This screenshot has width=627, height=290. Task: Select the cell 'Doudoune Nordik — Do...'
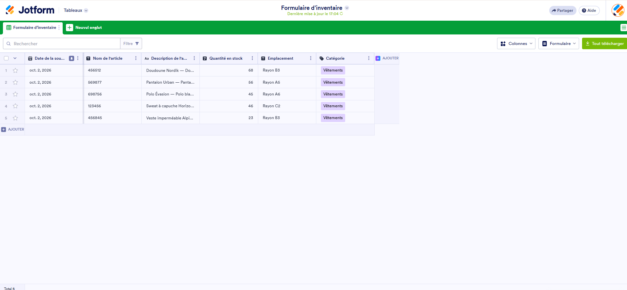tap(171, 71)
